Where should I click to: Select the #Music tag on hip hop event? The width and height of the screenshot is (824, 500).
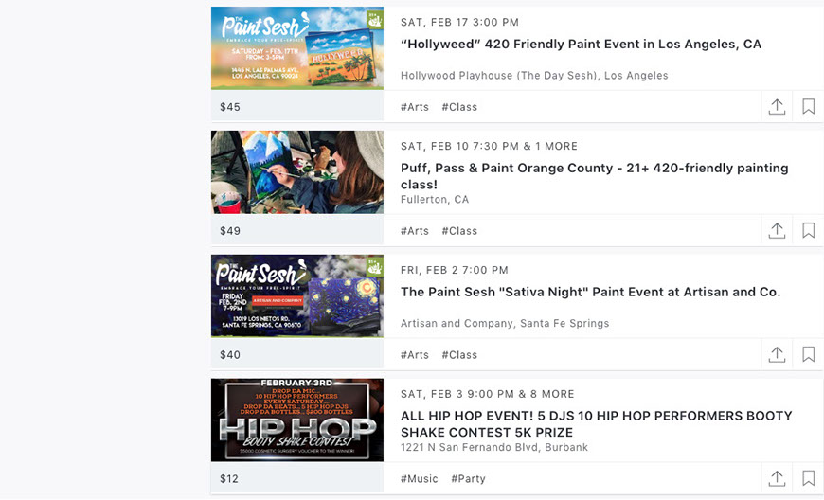(420, 479)
